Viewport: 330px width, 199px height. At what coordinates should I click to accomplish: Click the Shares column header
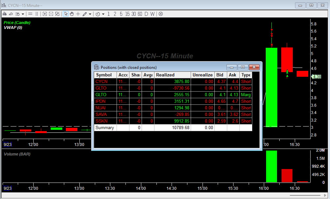pyautogui.click(x=136, y=75)
